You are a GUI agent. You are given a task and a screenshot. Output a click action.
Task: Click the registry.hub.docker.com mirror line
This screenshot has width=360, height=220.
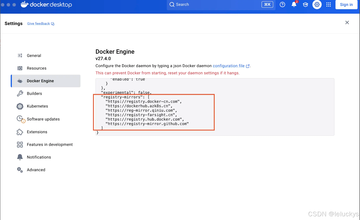coord(145,119)
